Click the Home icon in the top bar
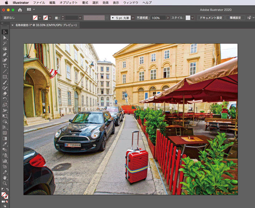Screen dimensions: 255x208 click(20, 9)
